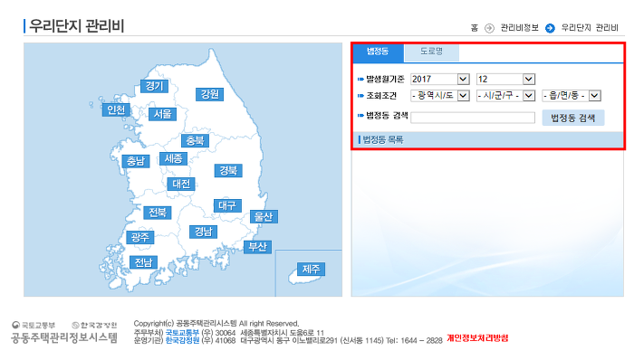The image size is (634, 351).
Task: Focus the 법정동 검색 text field
Action: tap(473, 118)
